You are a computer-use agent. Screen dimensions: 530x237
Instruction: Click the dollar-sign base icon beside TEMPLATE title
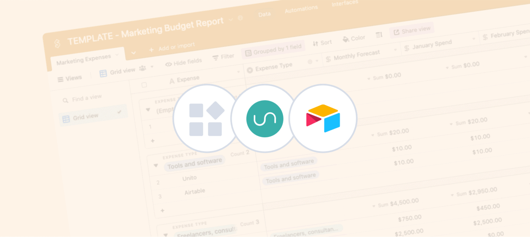tap(57, 43)
